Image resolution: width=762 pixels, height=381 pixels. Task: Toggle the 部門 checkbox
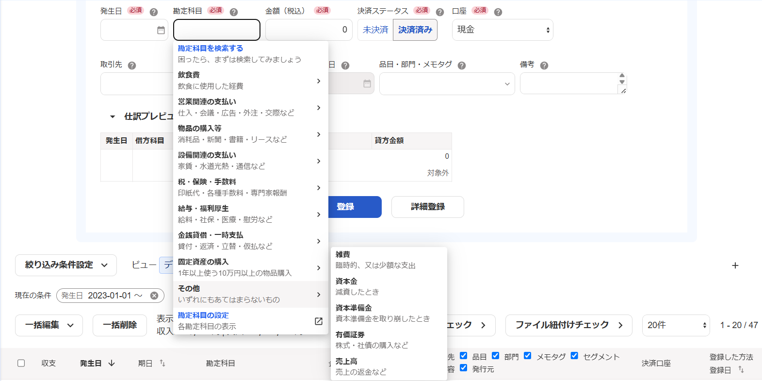(x=495, y=356)
